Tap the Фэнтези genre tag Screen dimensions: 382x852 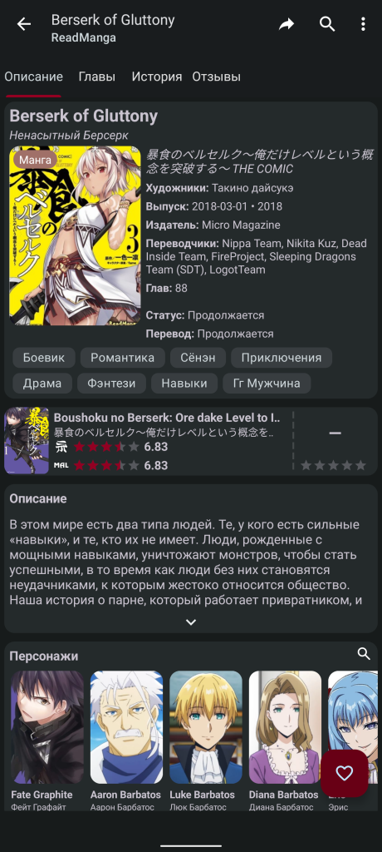(111, 383)
